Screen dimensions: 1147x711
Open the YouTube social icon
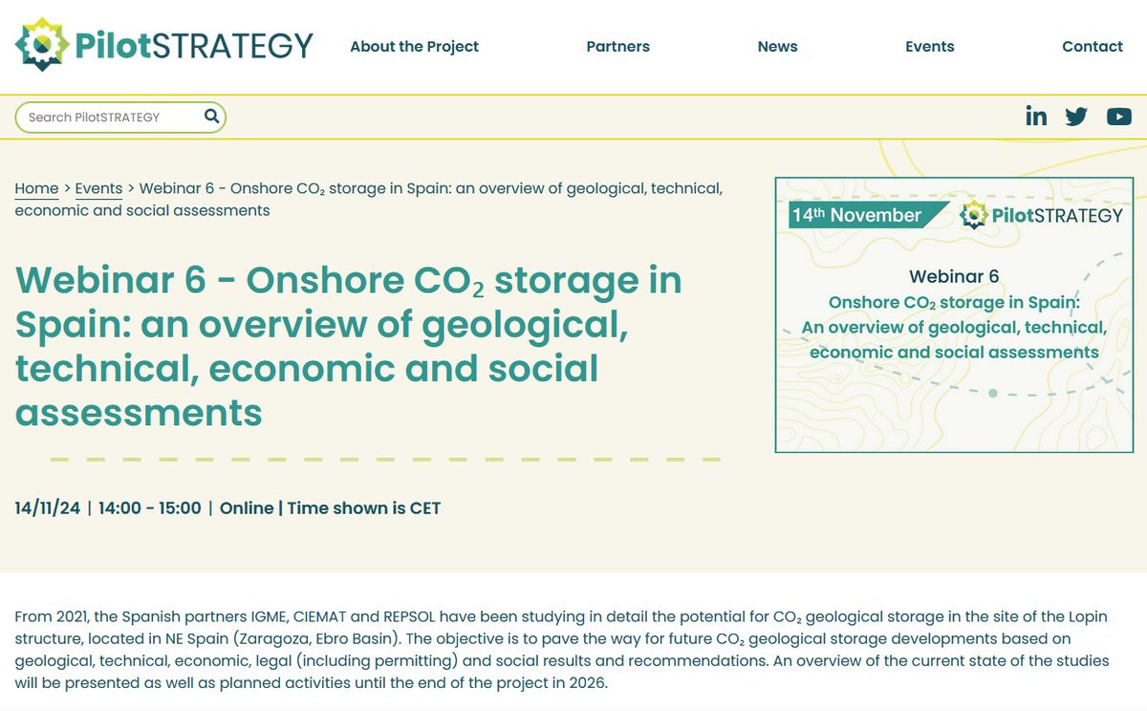tap(1119, 117)
